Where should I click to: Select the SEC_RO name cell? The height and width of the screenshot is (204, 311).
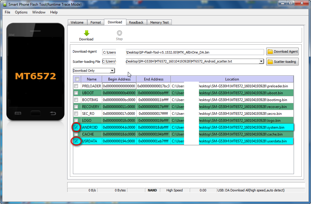92,114
